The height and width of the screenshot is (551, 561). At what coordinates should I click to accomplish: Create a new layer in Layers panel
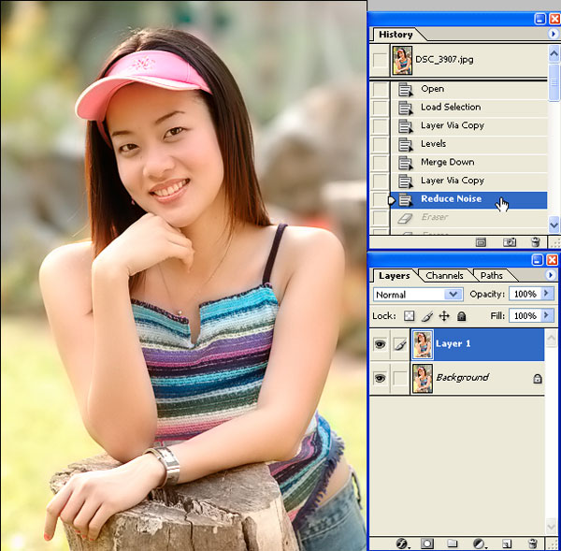coord(506,544)
